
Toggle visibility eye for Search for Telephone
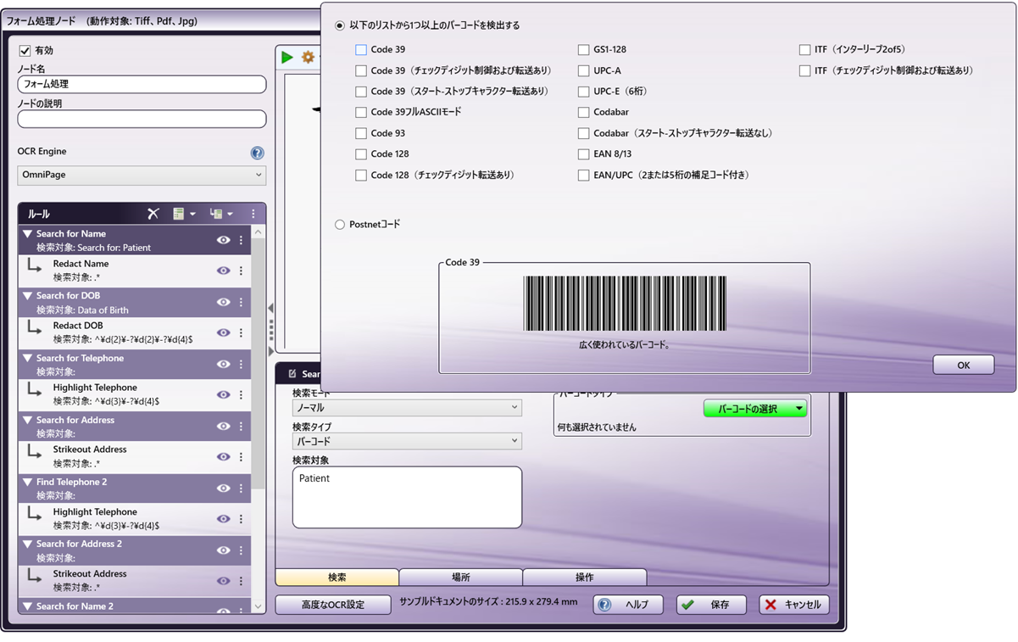[224, 364]
